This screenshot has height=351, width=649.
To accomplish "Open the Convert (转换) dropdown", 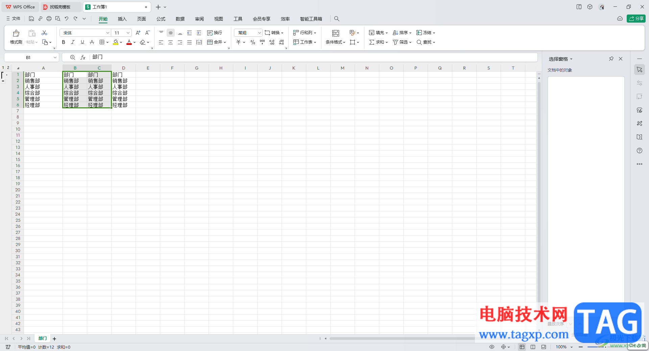I will pyautogui.click(x=274, y=33).
